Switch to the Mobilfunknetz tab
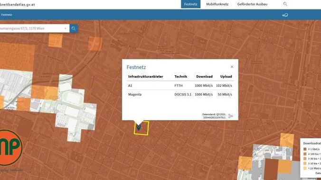 pyautogui.click(x=217, y=4)
